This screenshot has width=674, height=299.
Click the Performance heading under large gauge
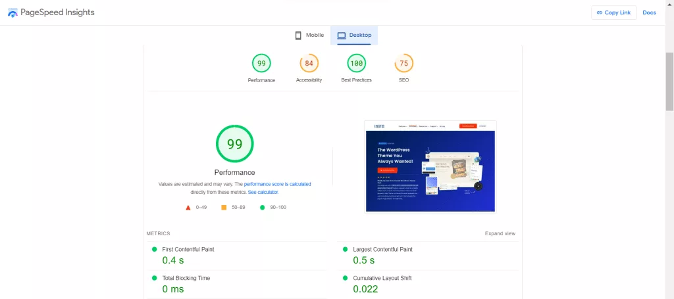coord(235,172)
